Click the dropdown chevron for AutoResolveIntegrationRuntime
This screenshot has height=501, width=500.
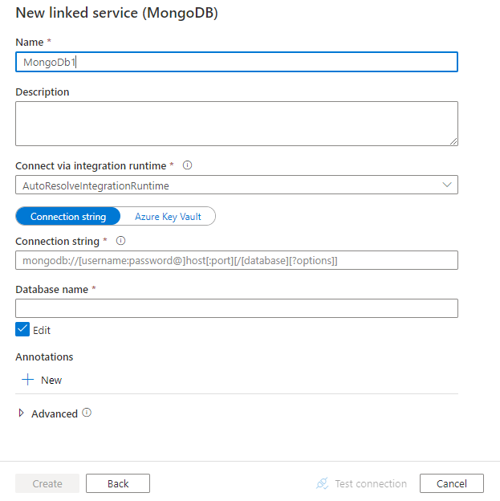[x=447, y=185]
